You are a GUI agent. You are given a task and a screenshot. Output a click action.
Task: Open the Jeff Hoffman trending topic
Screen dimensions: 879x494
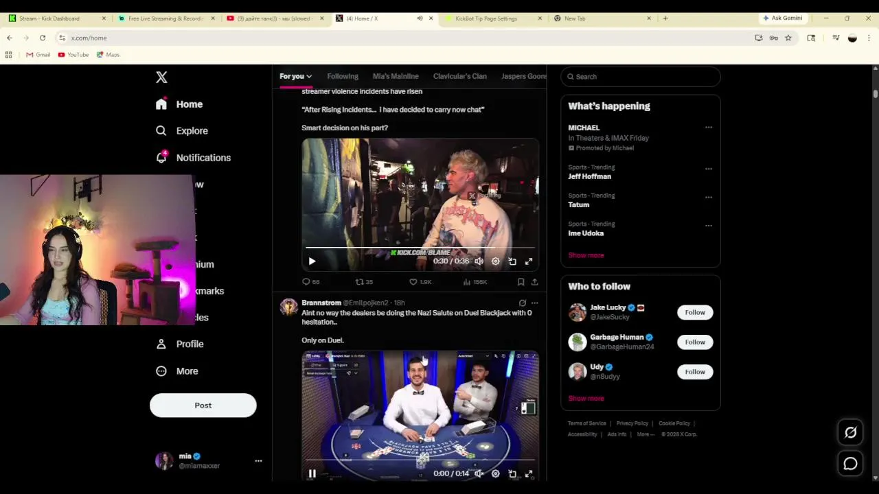tap(589, 176)
